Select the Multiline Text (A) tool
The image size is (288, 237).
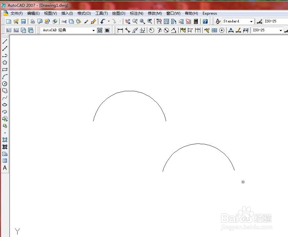pos(5,168)
